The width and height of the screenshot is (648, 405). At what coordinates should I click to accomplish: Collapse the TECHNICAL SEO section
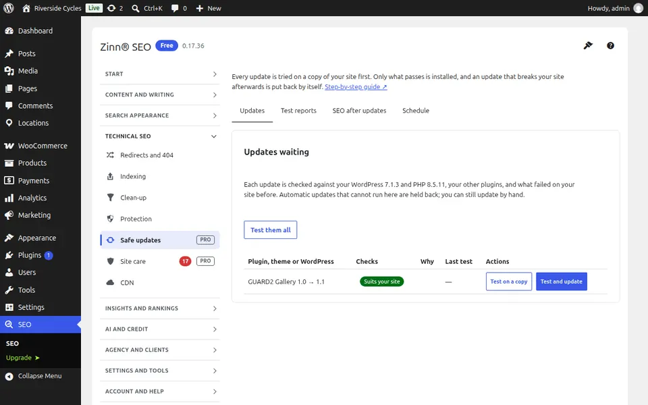point(160,136)
